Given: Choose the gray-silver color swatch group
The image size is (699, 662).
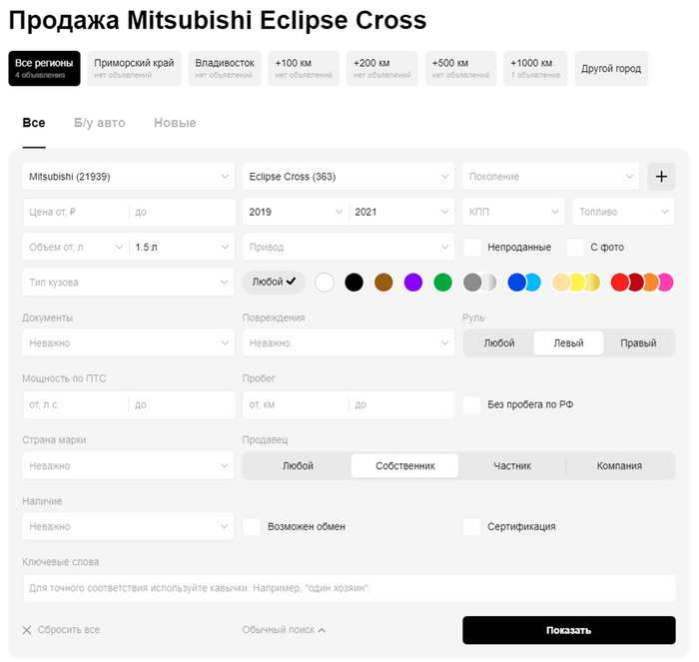Looking at the screenshot, I should [x=479, y=283].
